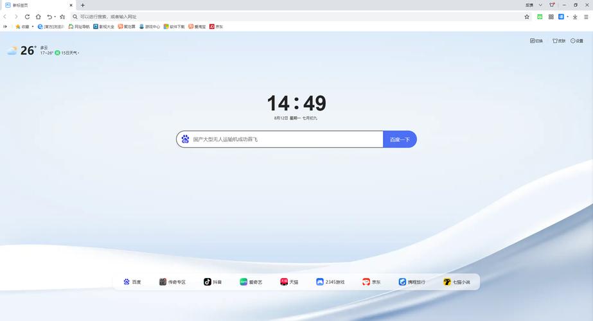Image resolution: width=593 pixels, height=321 pixels.
Task: Click the Baidu search input field
Action: coord(280,139)
